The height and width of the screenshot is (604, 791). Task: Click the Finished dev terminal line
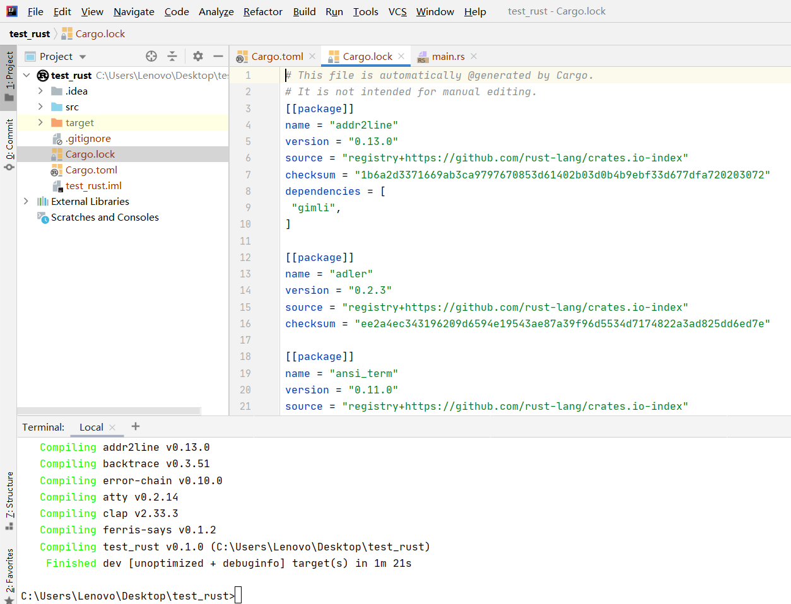[x=228, y=563]
